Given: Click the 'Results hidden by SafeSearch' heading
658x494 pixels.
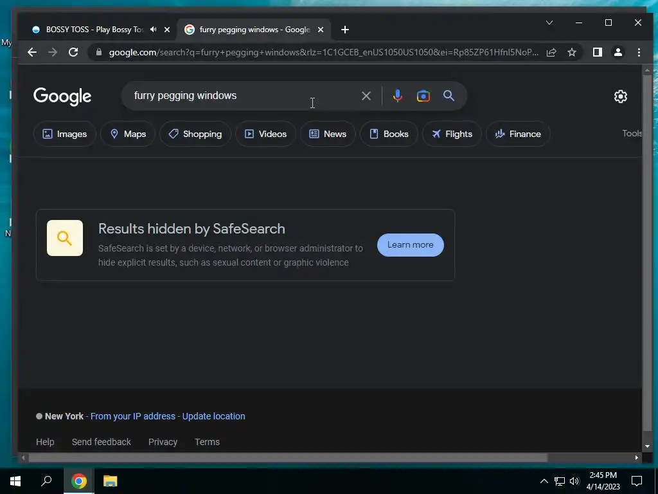Looking at the screenshot, I should (x=191, y=229).
